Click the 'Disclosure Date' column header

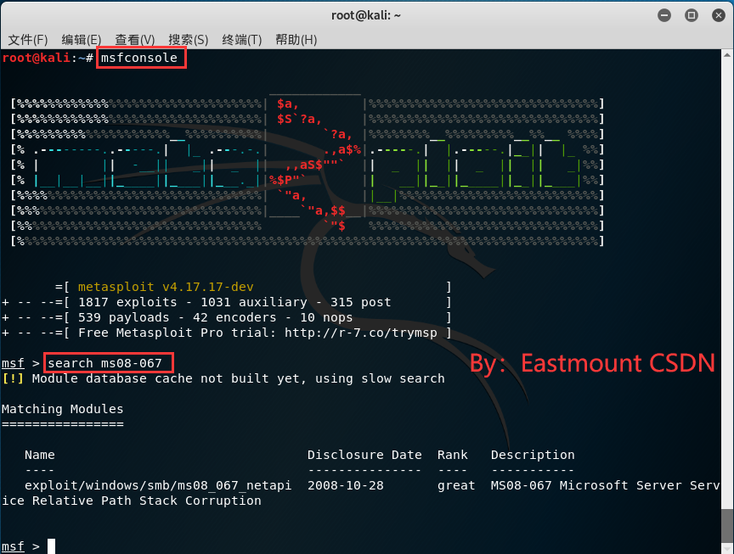pos(364,455)
